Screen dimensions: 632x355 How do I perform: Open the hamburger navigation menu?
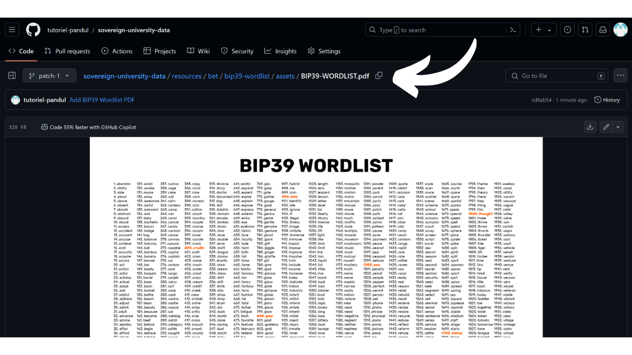(12, 30)
